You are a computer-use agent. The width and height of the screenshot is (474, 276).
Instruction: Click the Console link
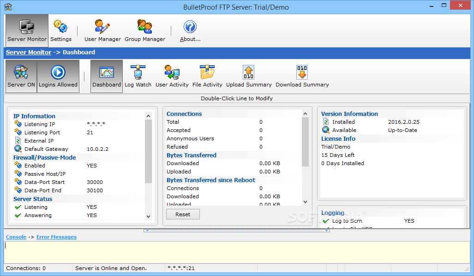(16, 237)
